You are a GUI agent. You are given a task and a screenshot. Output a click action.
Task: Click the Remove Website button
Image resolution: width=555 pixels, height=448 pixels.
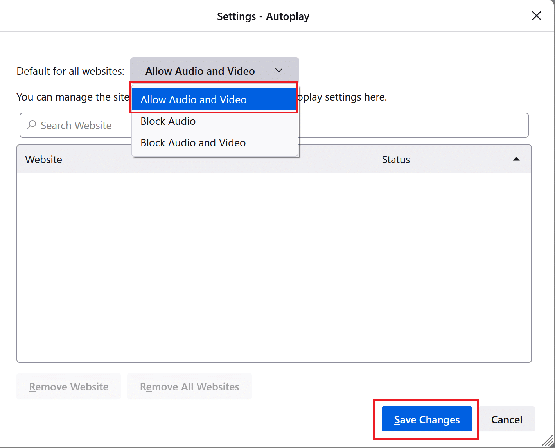68,387
